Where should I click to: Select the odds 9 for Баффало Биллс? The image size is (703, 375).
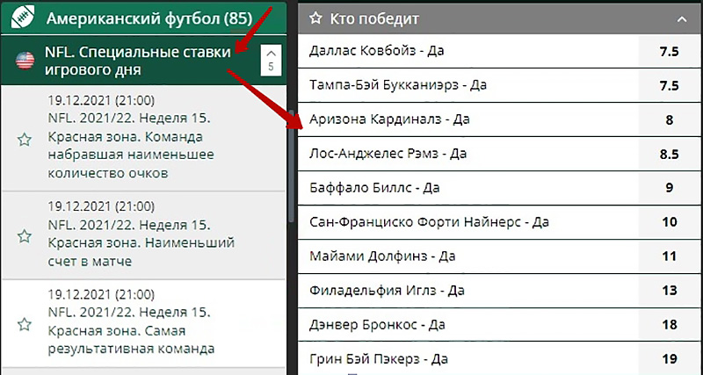point(670,188)
